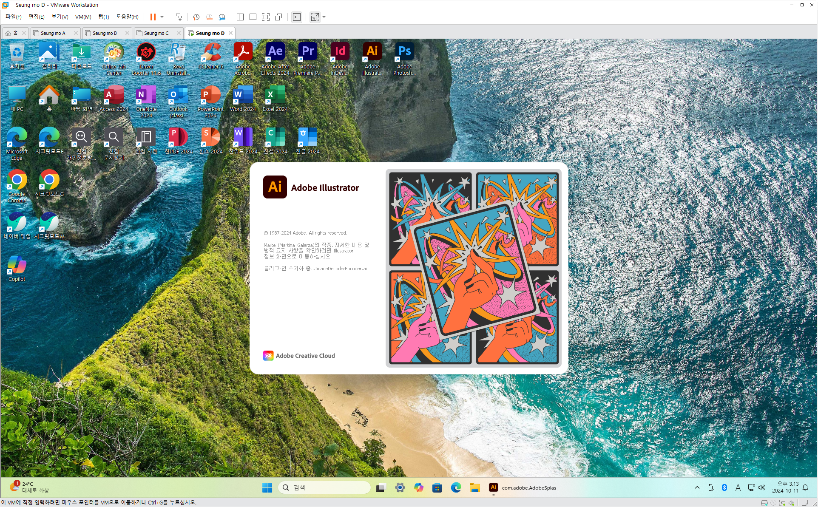Click the Illustrator splash artwork image
This screenshot has width=818, height=507.
click(474, 268)
